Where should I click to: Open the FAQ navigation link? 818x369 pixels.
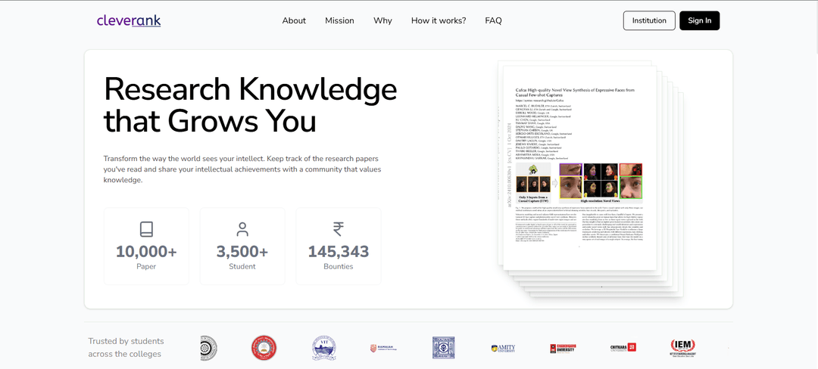(494, 21)
